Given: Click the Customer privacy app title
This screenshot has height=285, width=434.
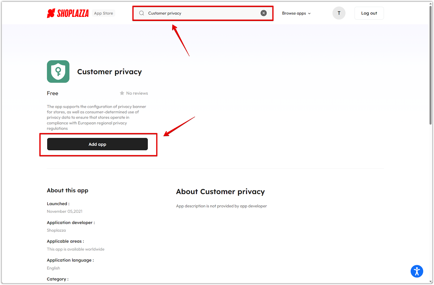Looking at the screenshot, I should (110, 72).
